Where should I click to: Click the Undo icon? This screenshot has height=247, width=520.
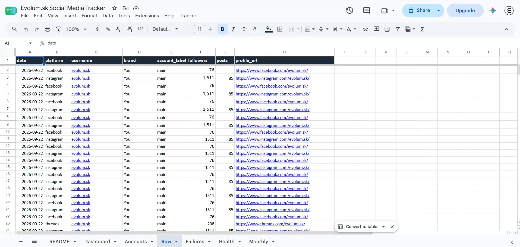tap(26, 29)
